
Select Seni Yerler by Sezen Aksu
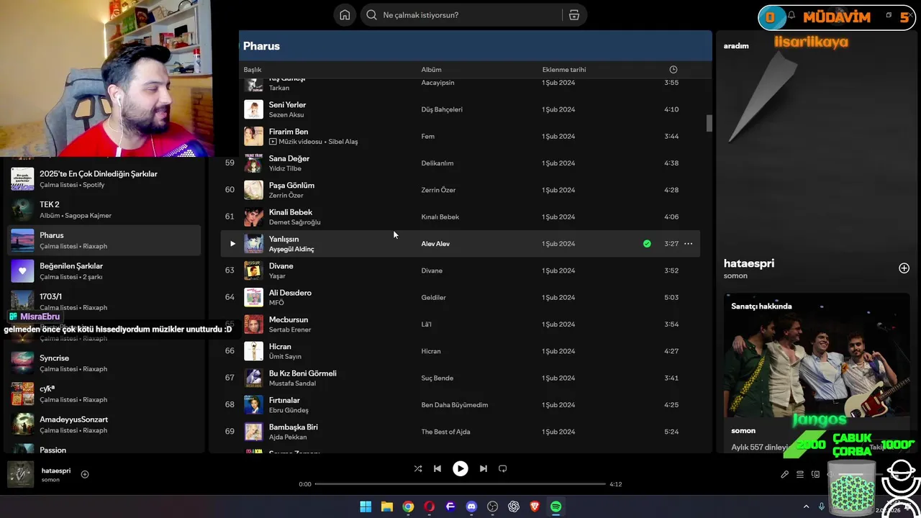(x=460, y=109)
